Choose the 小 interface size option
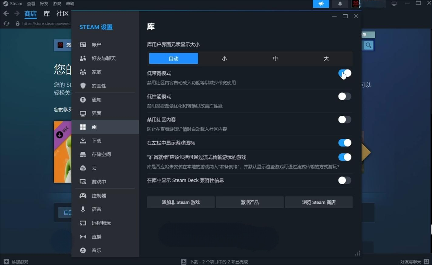This screenshot has height=265, width=432. pos(224,59)
